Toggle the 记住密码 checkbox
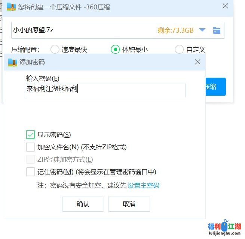245x239 pixels. tap(30, 172)
